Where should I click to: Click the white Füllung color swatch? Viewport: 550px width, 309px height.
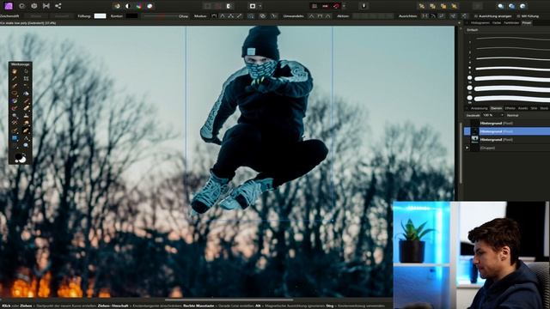[x=100, y=16]
